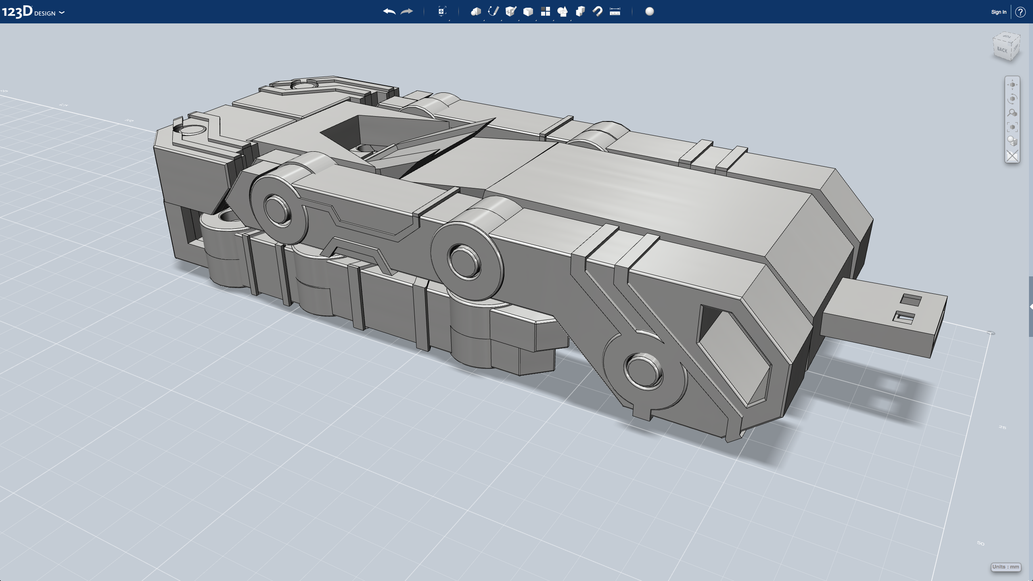
Task: Select the Combine tool
Action: pos(580,12)
